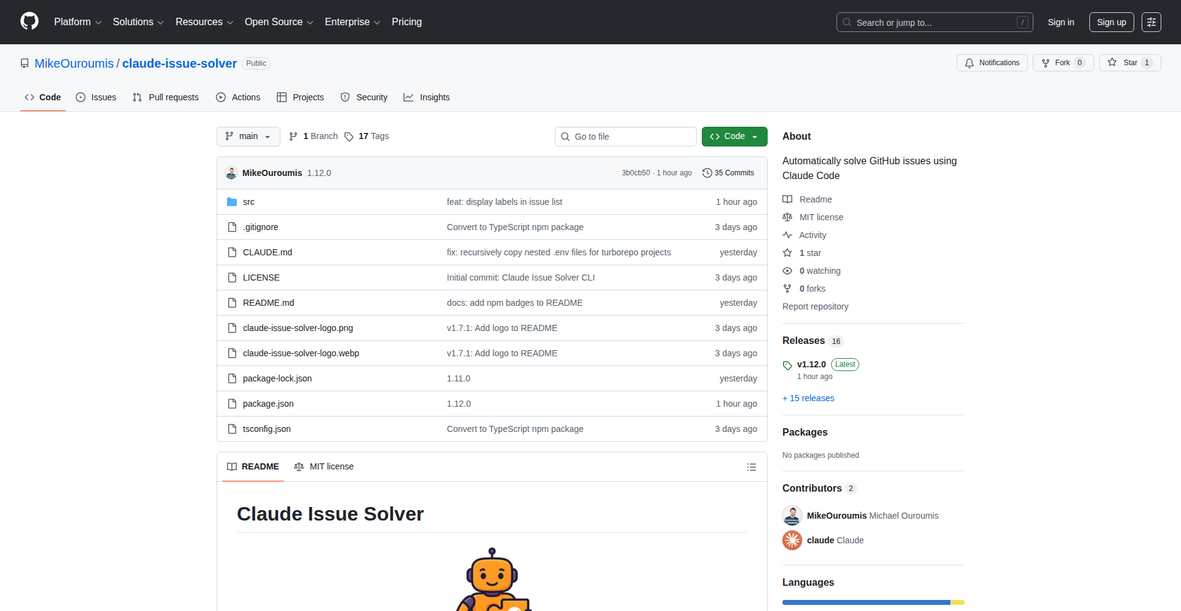
Task: Click the MIT license scales icon
Action: (788, 217)
